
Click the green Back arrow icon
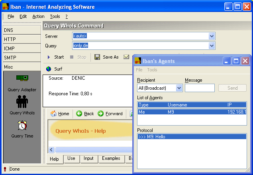tap(79, 114)
